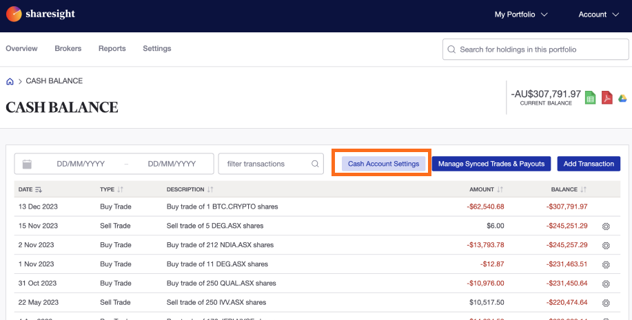Click the current balance -AU$307,791.97
The image size is (632, 320).
[546, 94]
